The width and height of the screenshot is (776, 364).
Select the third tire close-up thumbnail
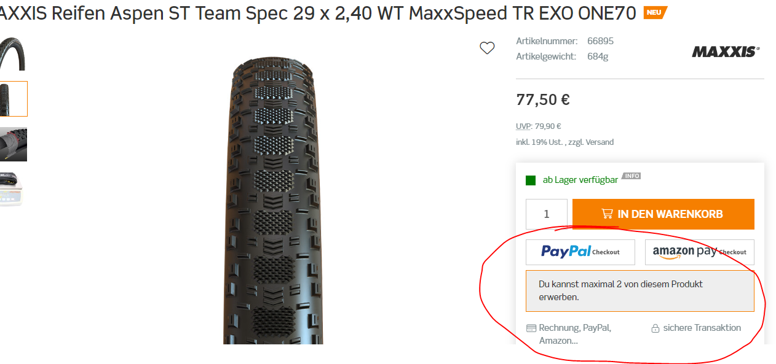coord(13,144)
